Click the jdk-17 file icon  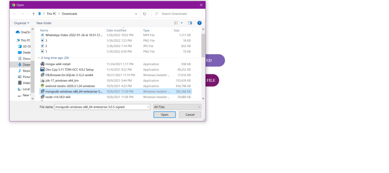[42, 81]
